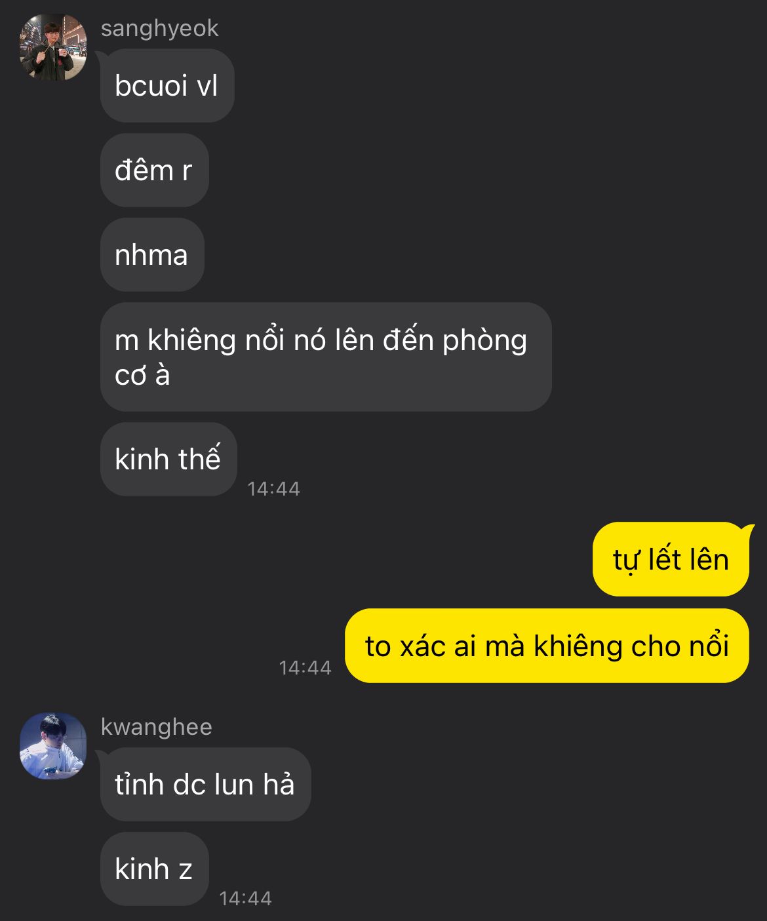Select the "bcuoi vl" message bubble
Screen dimensions: 767x921
(x=167, y=85)
